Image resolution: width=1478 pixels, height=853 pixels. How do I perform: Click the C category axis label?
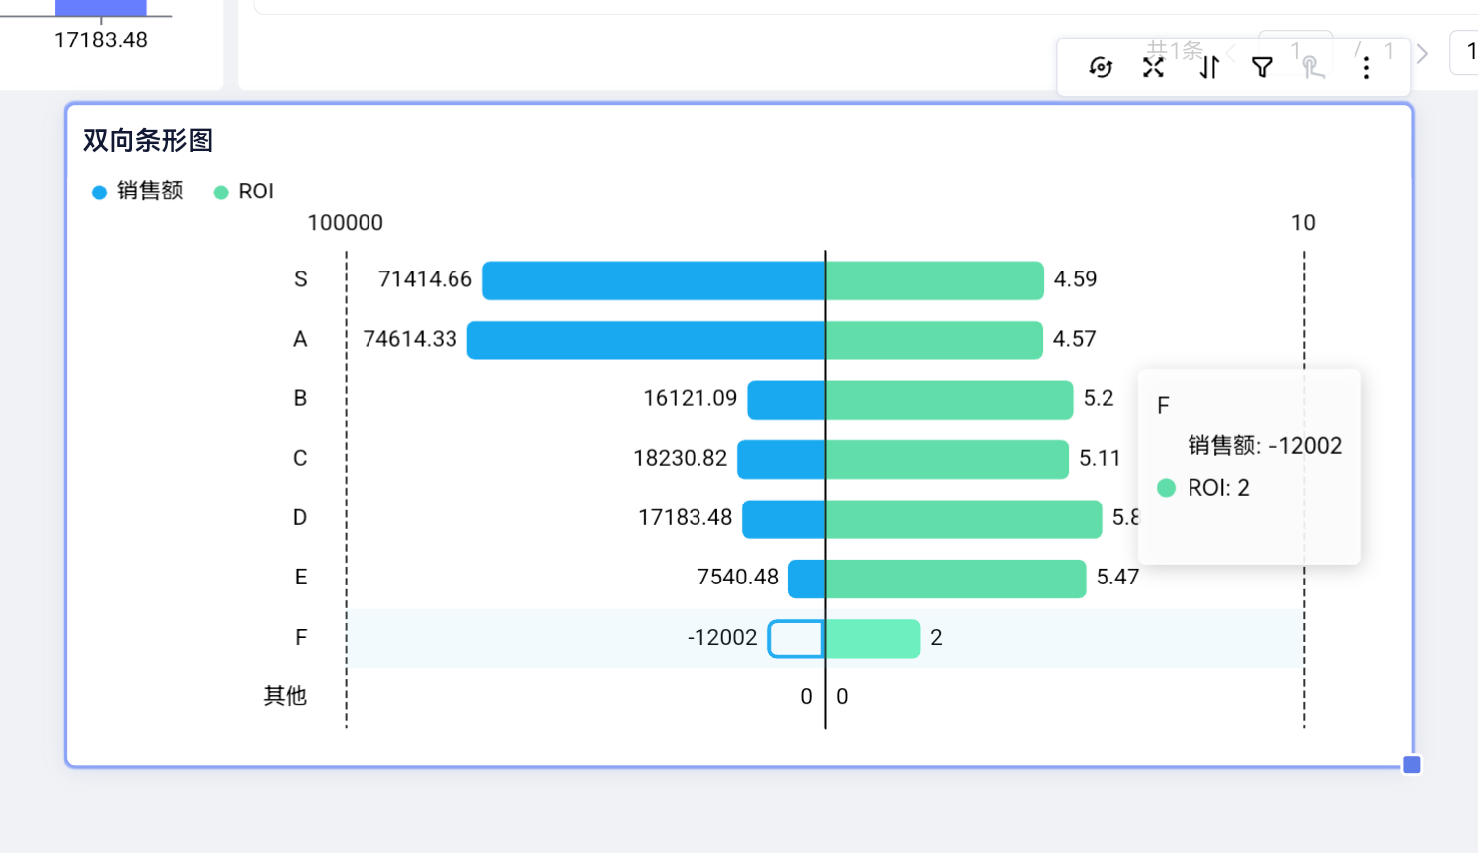(x=301, y=458)
